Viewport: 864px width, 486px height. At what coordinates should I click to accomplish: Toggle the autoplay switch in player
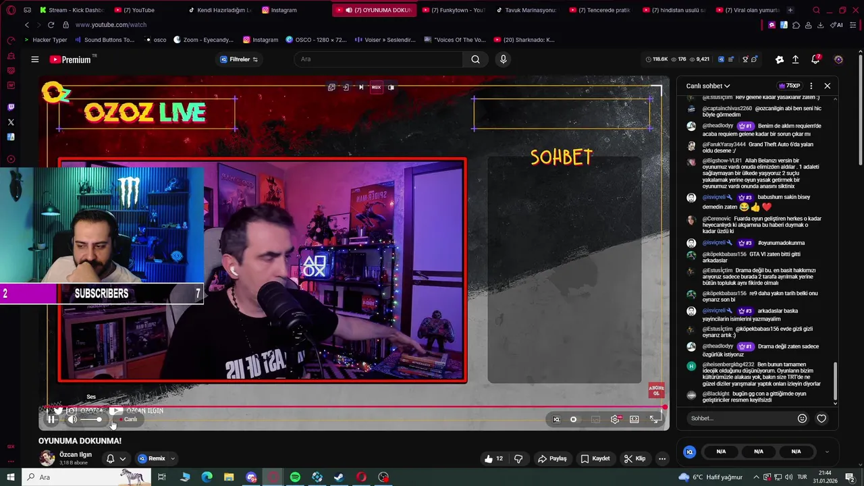(x=574, y=419)
